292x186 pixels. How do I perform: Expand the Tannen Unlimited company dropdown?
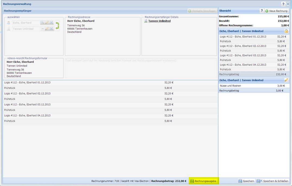(x=43, y=29)
